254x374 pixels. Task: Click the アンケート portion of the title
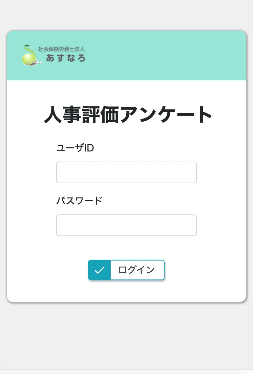[x=166, y=115]
